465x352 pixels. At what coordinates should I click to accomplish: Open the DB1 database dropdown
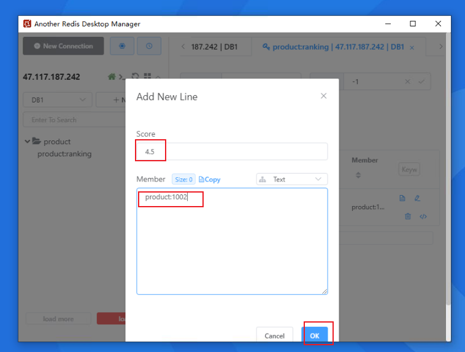(x=58, y=100)
